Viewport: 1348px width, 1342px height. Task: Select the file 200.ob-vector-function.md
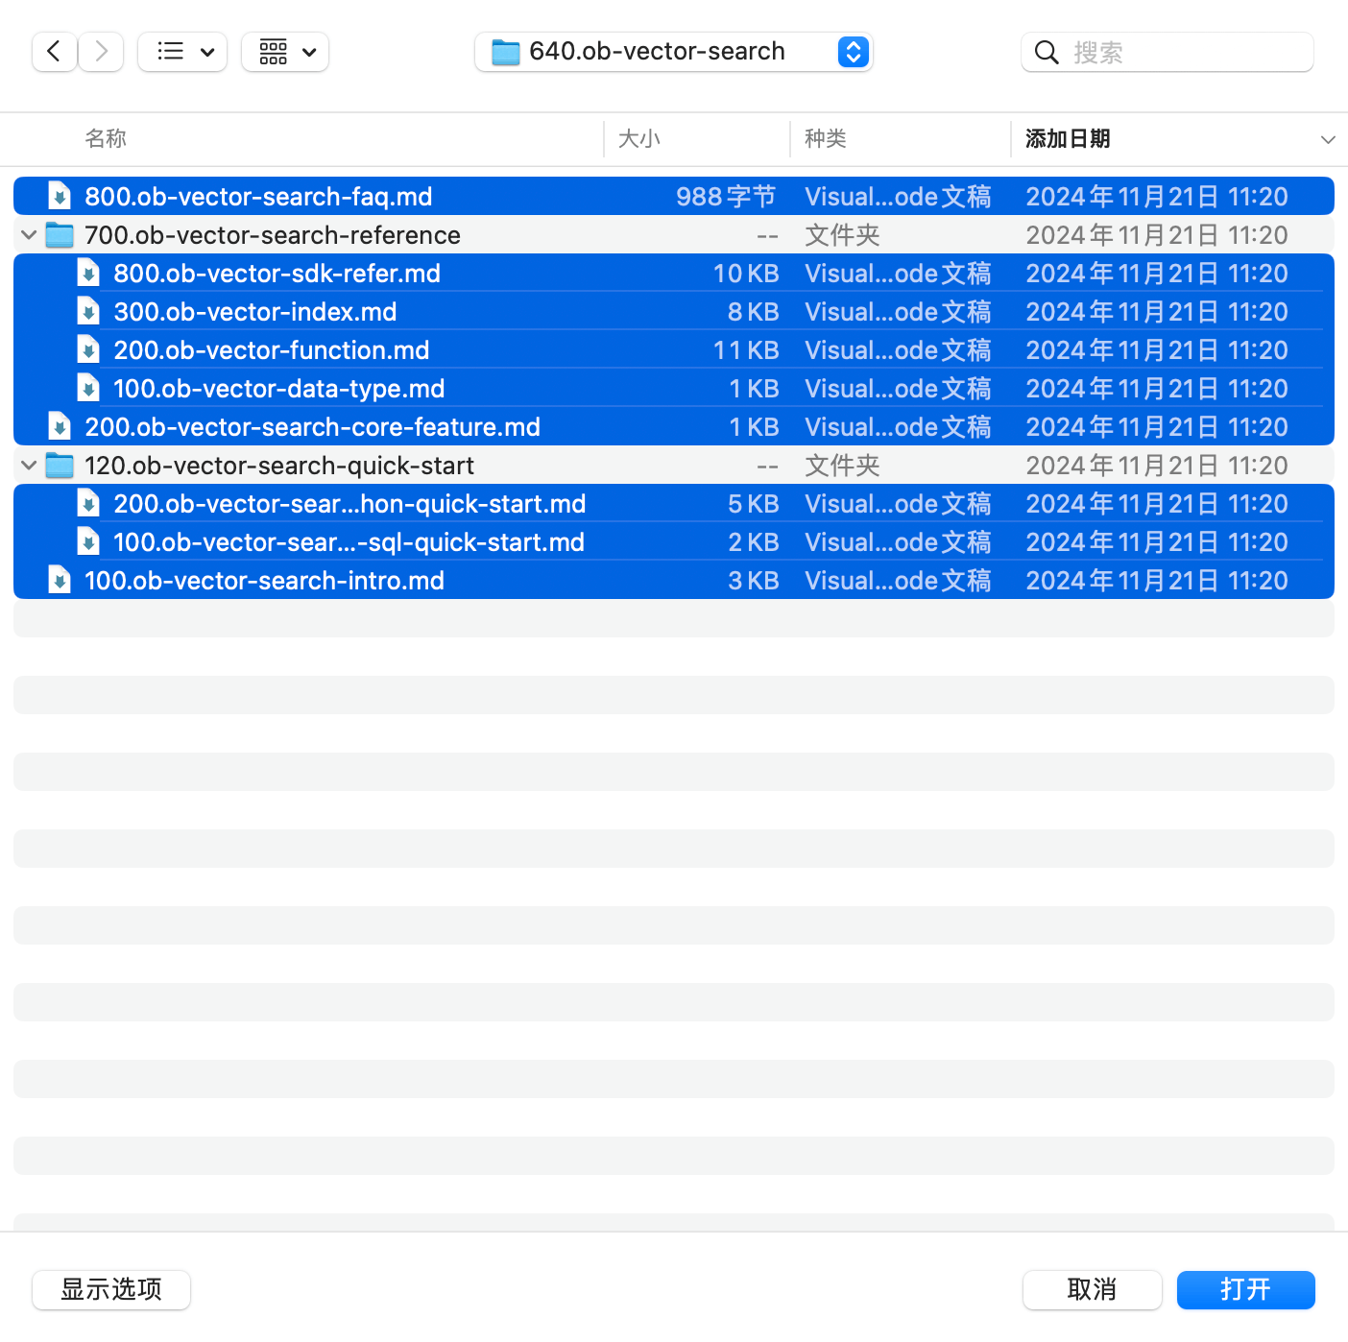coord(272,350)
